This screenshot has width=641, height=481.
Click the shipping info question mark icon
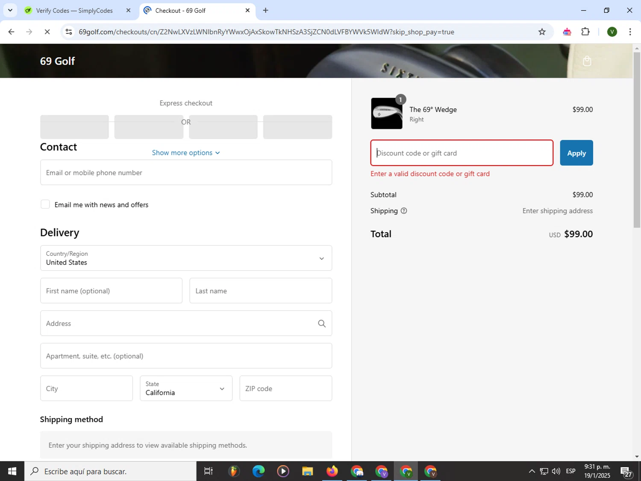coord(404,211)
